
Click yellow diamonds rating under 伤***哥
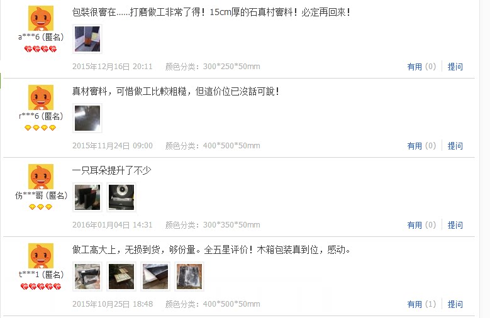coord(40,207)
